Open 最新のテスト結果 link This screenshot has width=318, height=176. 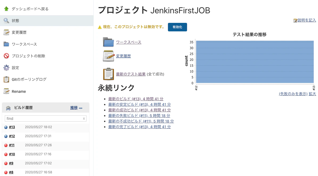click(131, 74)
